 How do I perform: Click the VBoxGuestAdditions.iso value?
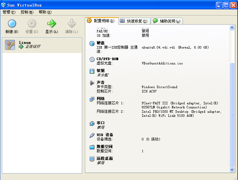point(162,63)
